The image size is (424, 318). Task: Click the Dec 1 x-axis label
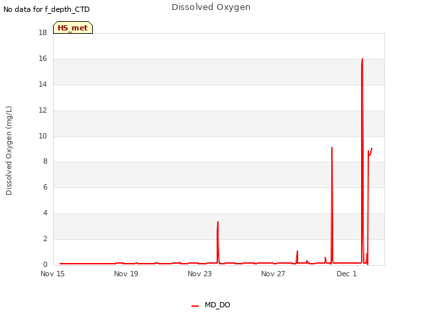pos(346,274)
